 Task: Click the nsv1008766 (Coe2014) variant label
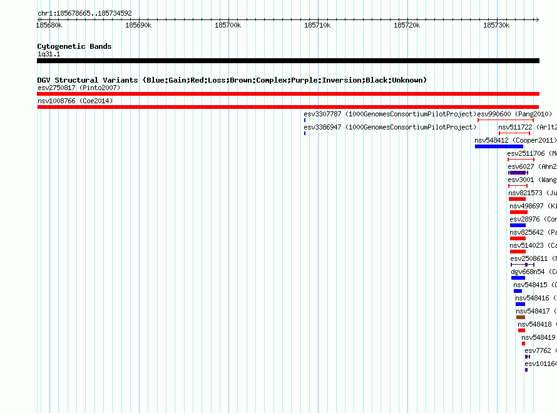point(75,101)
